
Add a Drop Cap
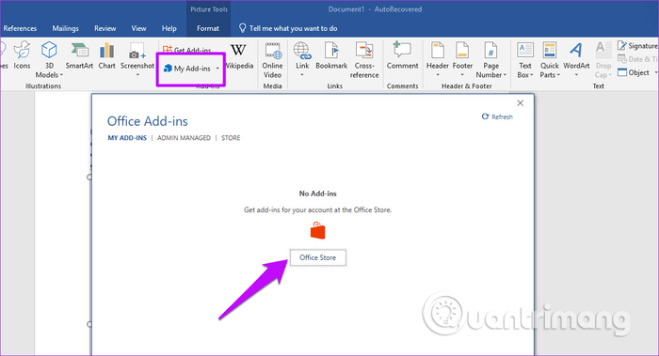(603, 60)
